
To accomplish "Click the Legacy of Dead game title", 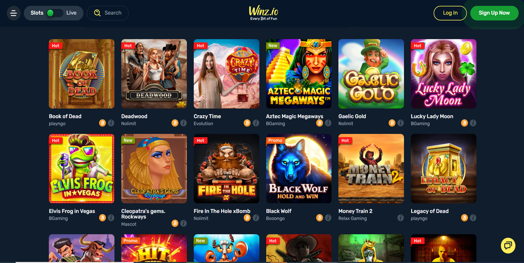I will tap(430, 211).
